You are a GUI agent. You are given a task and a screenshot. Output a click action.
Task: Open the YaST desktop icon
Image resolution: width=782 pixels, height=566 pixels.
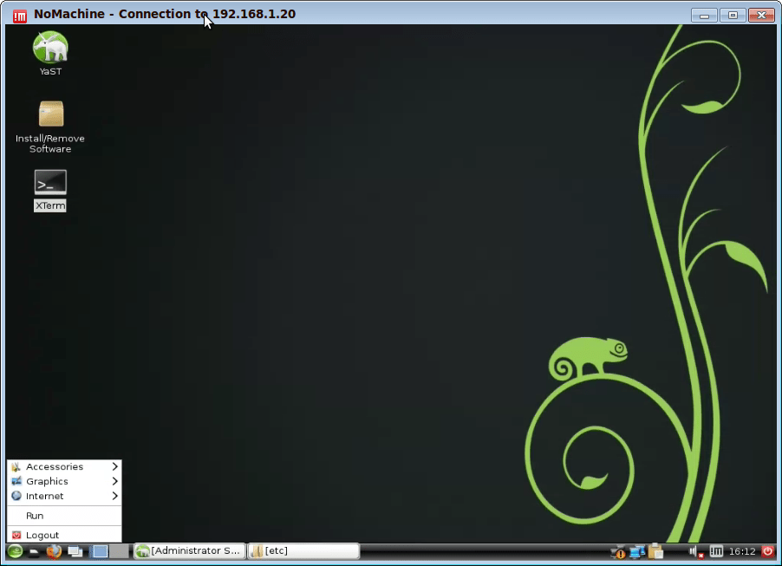pyautogui.click(x=50, y=54)
